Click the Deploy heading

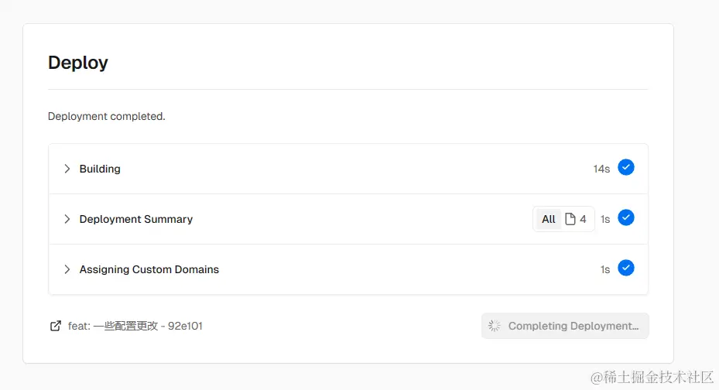pyautogui.click(x=78, y=63)
